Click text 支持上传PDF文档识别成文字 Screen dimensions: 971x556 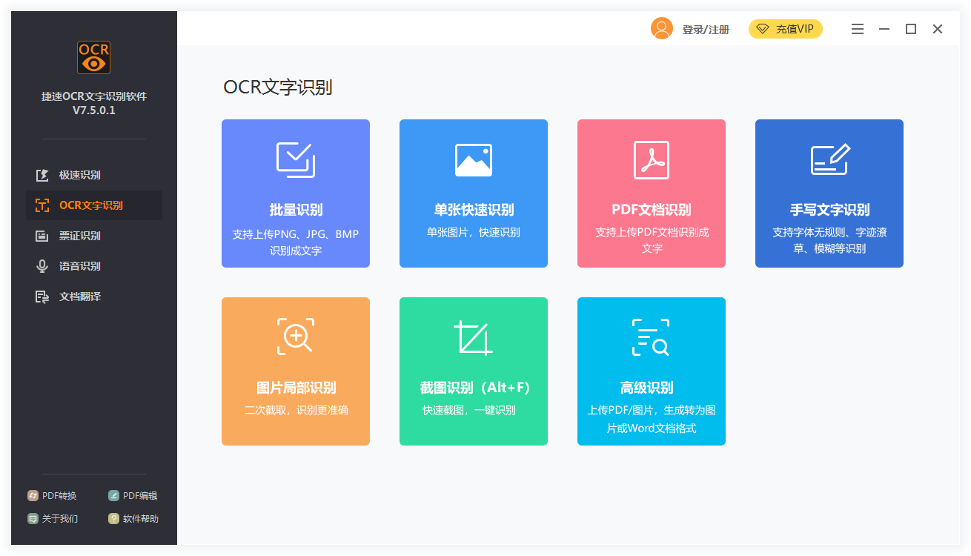652,240
